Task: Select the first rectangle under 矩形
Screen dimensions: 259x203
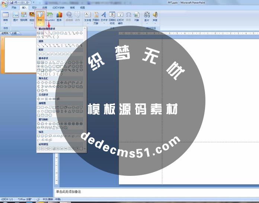Action: [x=38, y=54]
